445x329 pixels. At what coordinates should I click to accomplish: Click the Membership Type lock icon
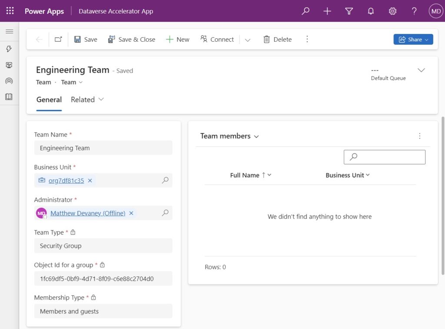(x=93, y=298)
